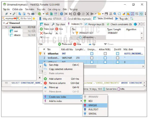
Task: Select the casi table in tree
Action: (x=16, y=31)
